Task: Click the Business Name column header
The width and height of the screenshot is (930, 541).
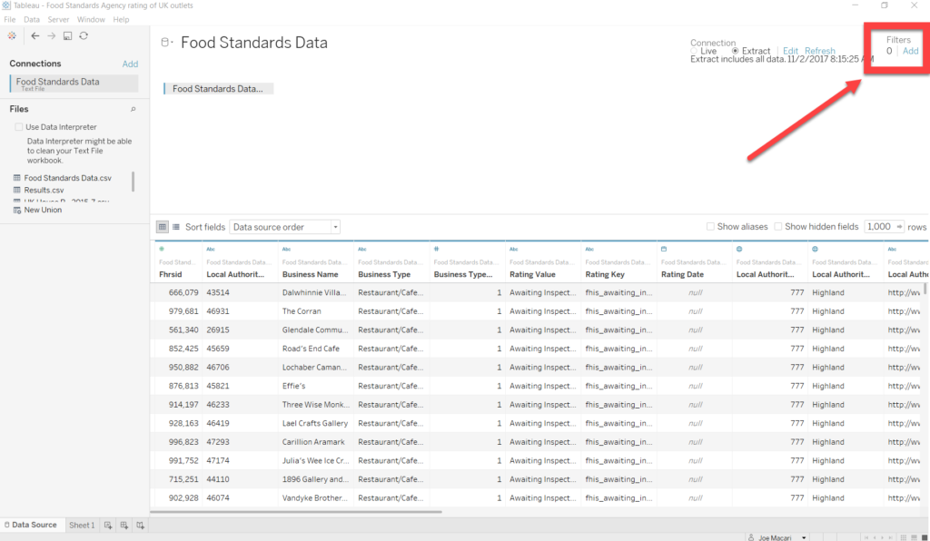Action: coord(311,274)
